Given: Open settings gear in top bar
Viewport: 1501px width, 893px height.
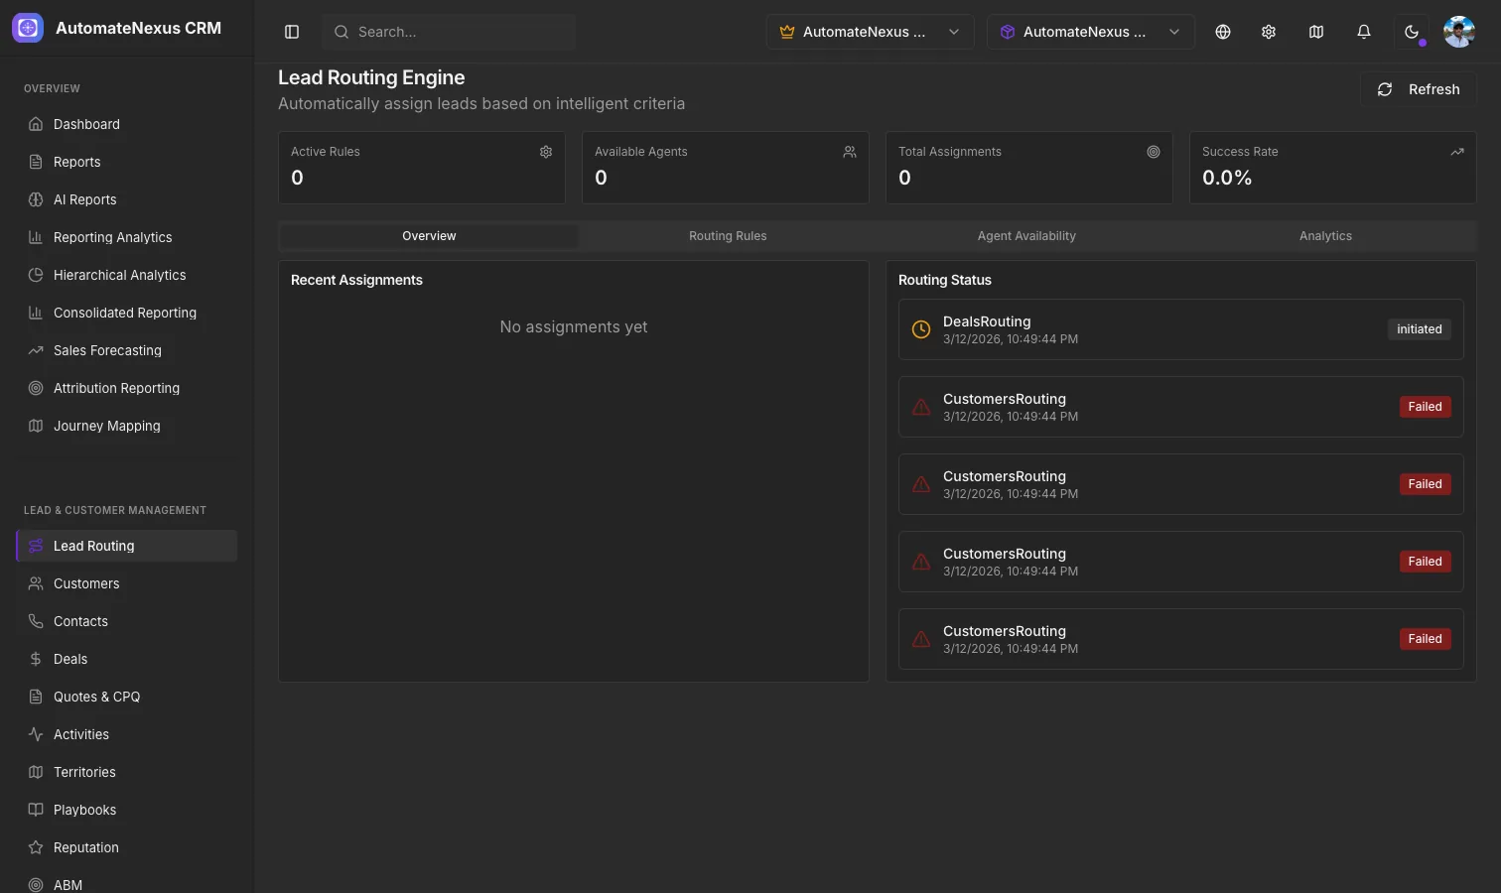Looking at the screenshot, I should pos(1269,32).
